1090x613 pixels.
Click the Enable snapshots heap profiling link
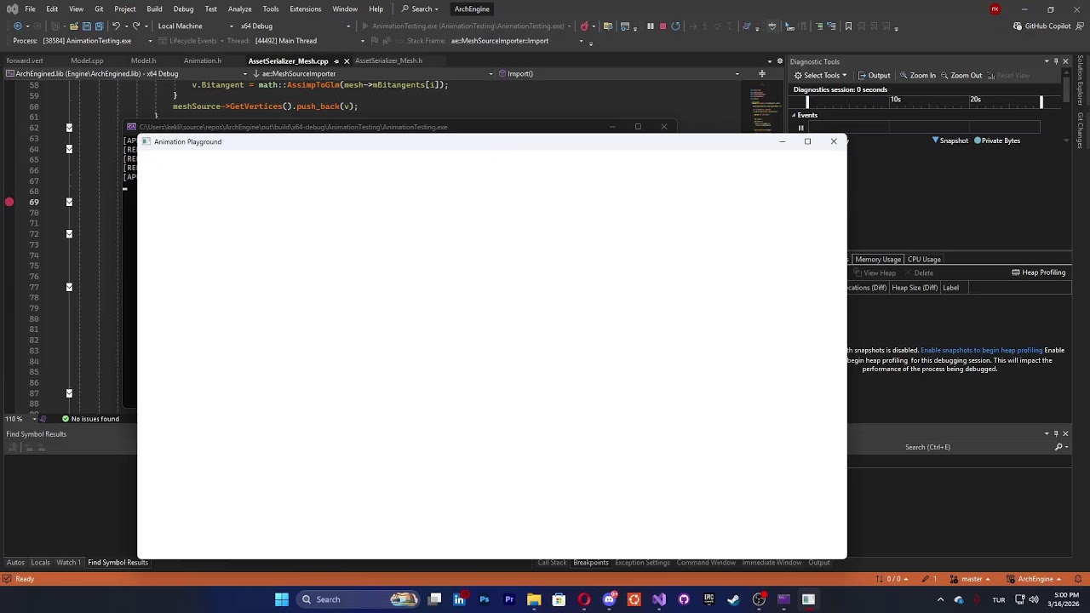click(981, 350)
